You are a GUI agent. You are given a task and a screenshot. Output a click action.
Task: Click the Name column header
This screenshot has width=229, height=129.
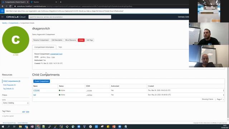point(35,86)
